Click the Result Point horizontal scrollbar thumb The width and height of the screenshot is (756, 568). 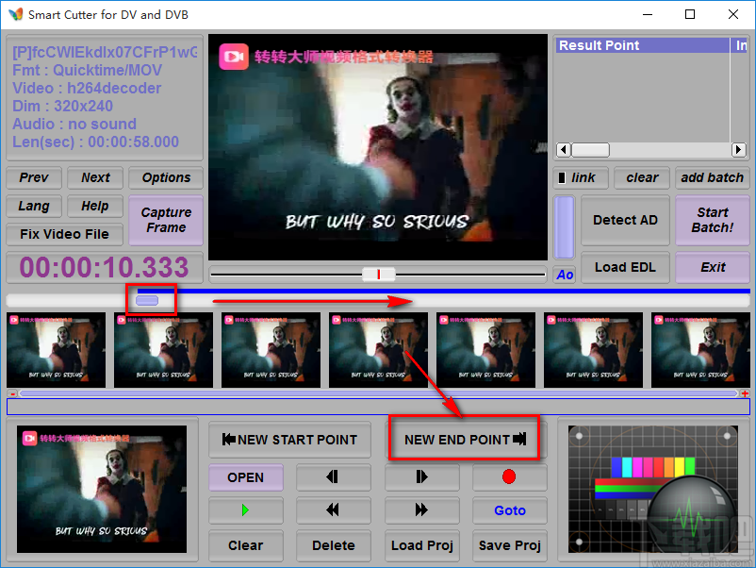tap(590, 150)
